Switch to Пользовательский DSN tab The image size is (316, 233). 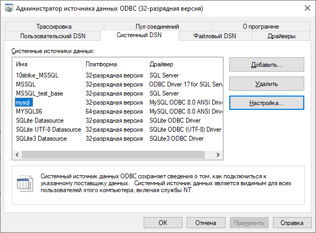[53, 36]
